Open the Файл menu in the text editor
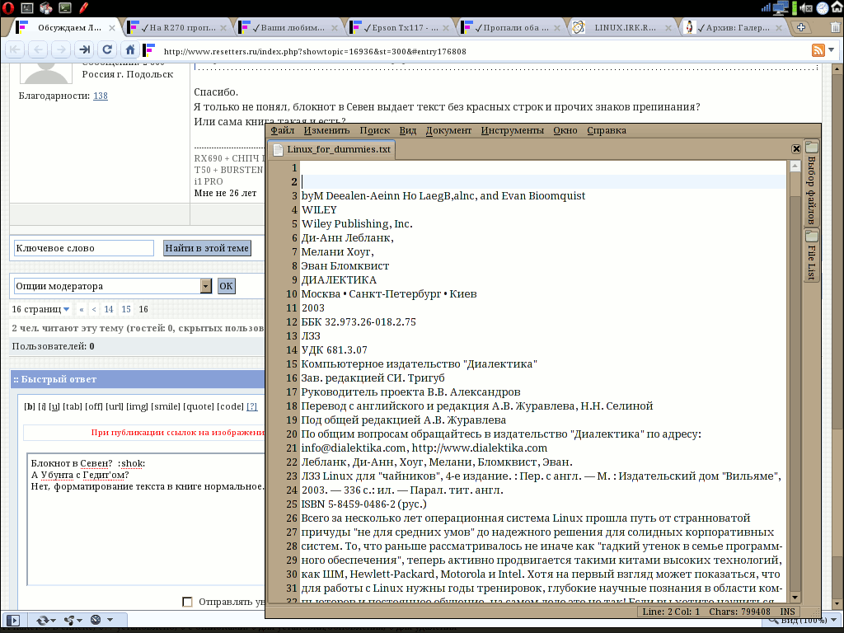 (282, 130)
